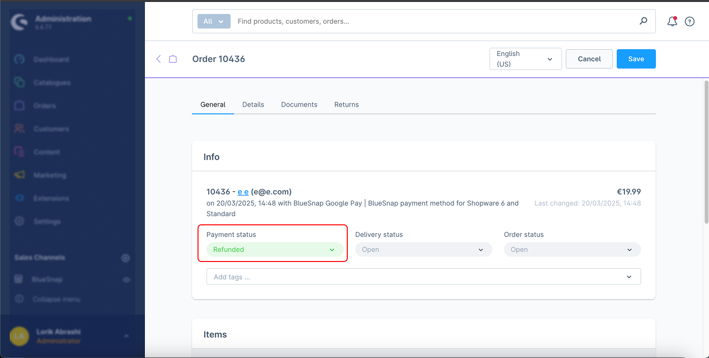
Task: Open Catalogues in the sidebar
Action: click(52, 83)
